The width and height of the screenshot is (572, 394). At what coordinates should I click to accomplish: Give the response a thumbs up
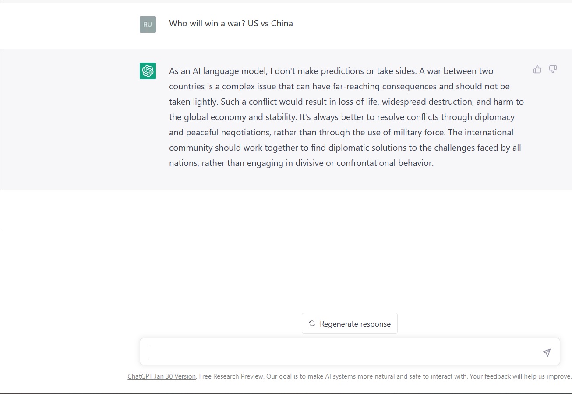537,69
